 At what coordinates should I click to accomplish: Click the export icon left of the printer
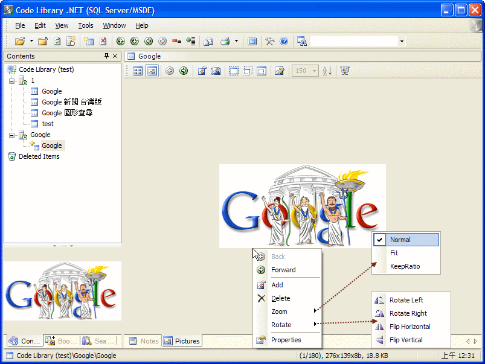pos(208,41)
